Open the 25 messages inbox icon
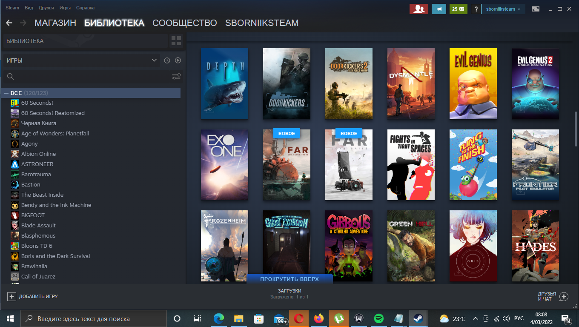The image size is (579, 327). [x=458, y=9]
